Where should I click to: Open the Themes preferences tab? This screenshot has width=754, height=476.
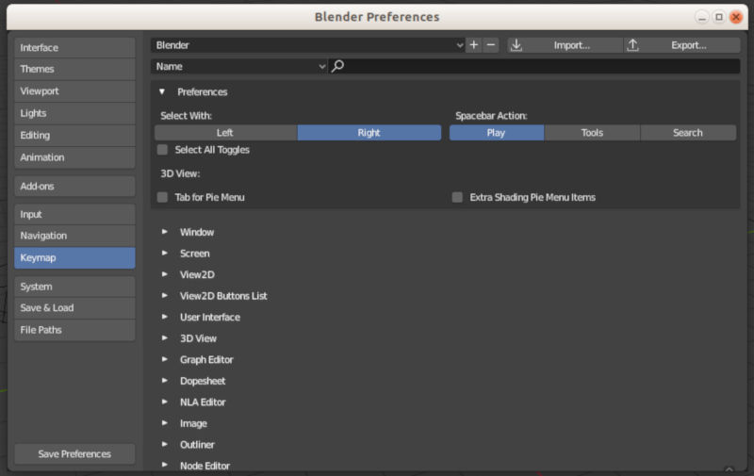click(74, 69)
